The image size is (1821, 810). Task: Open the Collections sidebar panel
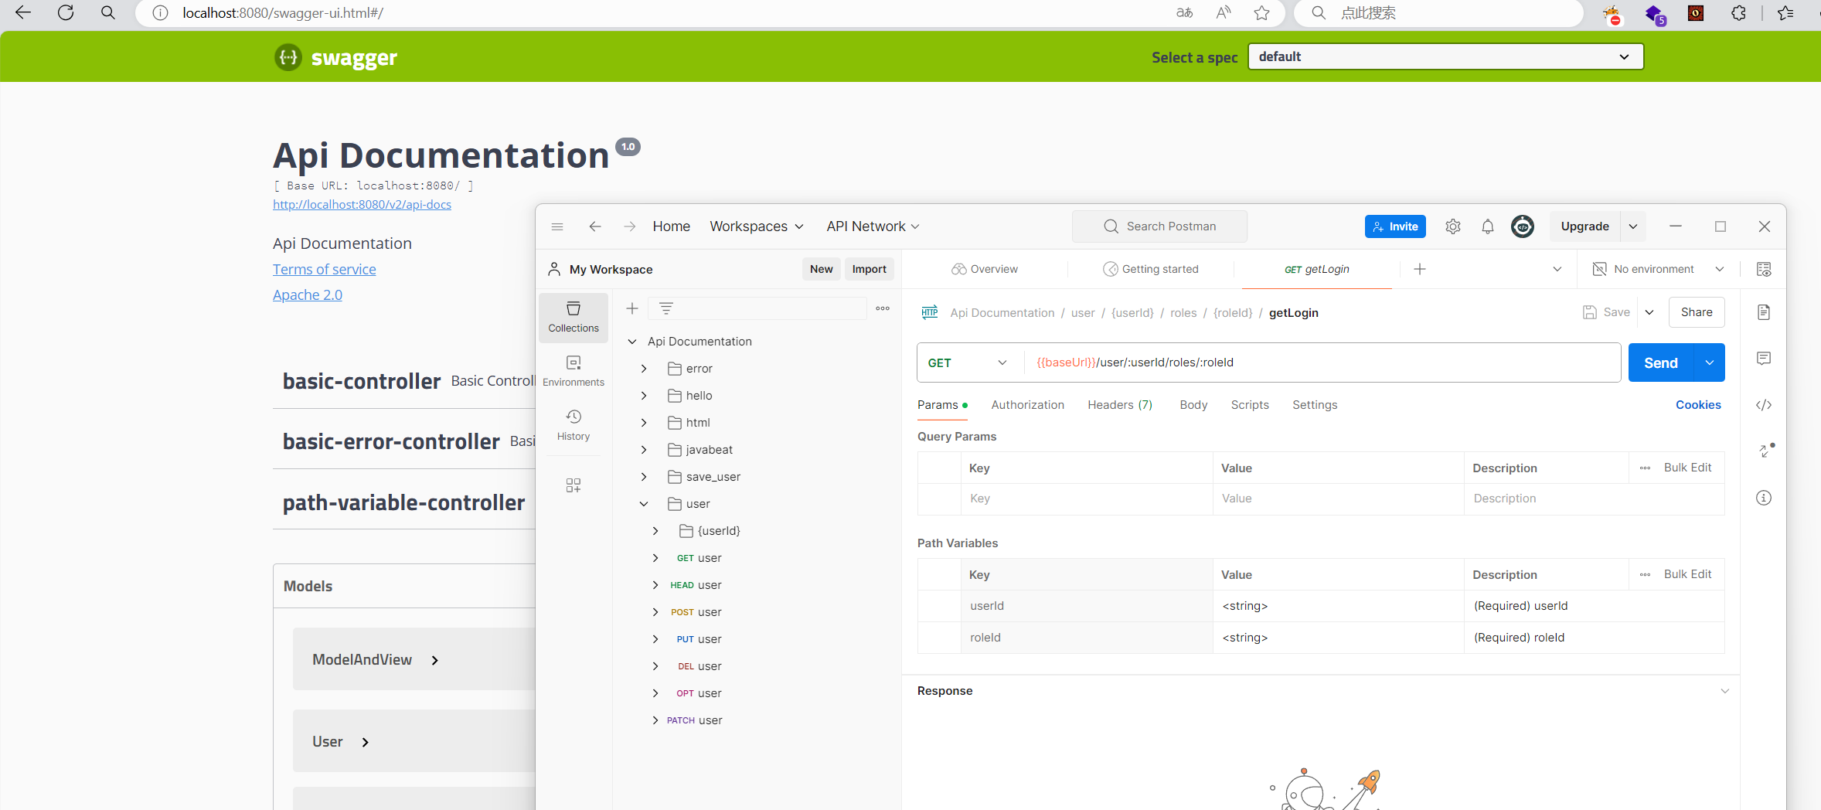point(573,317)
